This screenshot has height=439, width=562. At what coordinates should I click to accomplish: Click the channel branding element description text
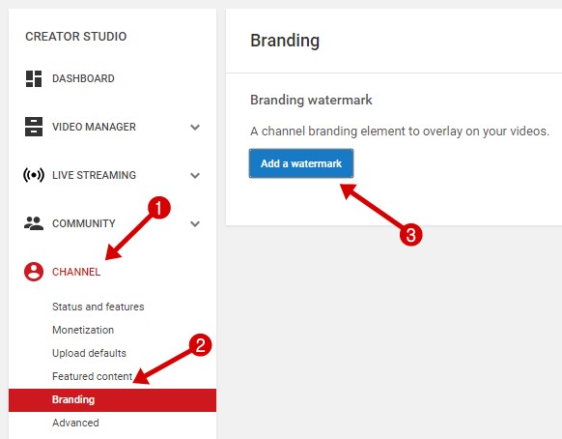coord(400,131)
